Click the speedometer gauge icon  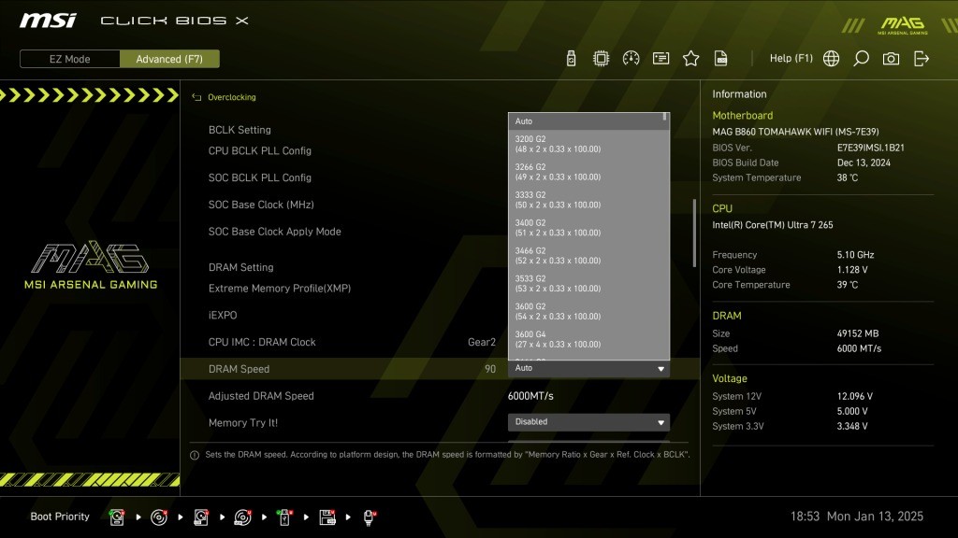point(631,59)
